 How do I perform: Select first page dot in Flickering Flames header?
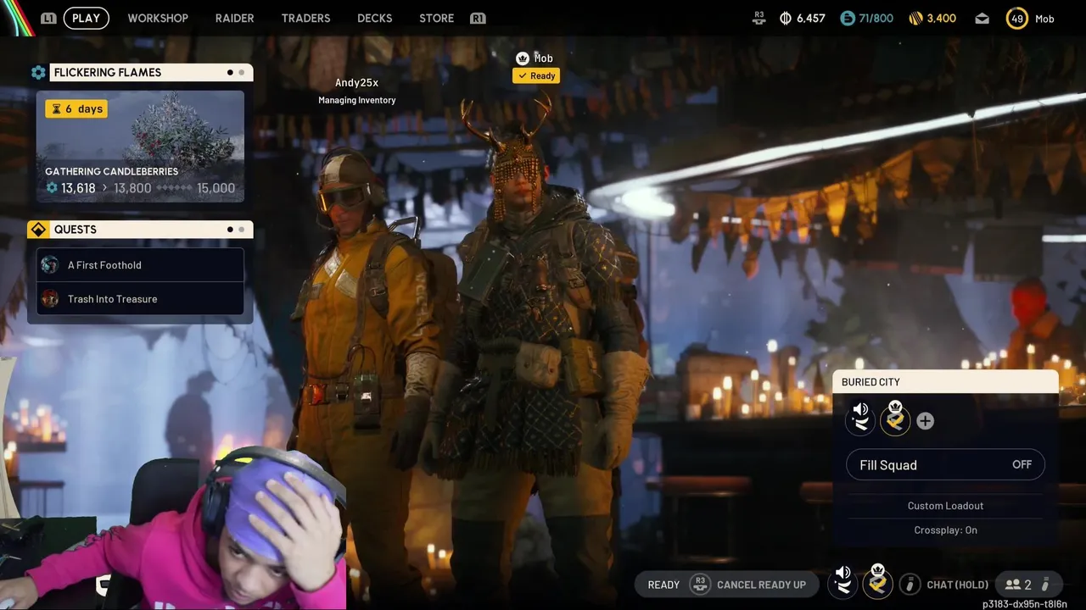(x=230, y=73)
